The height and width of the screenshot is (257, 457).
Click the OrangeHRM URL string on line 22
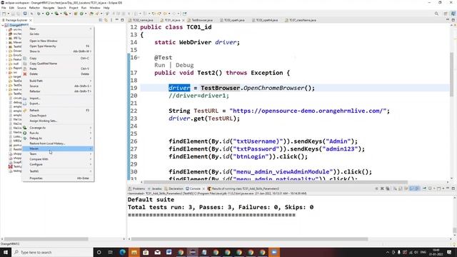point(308,111)
